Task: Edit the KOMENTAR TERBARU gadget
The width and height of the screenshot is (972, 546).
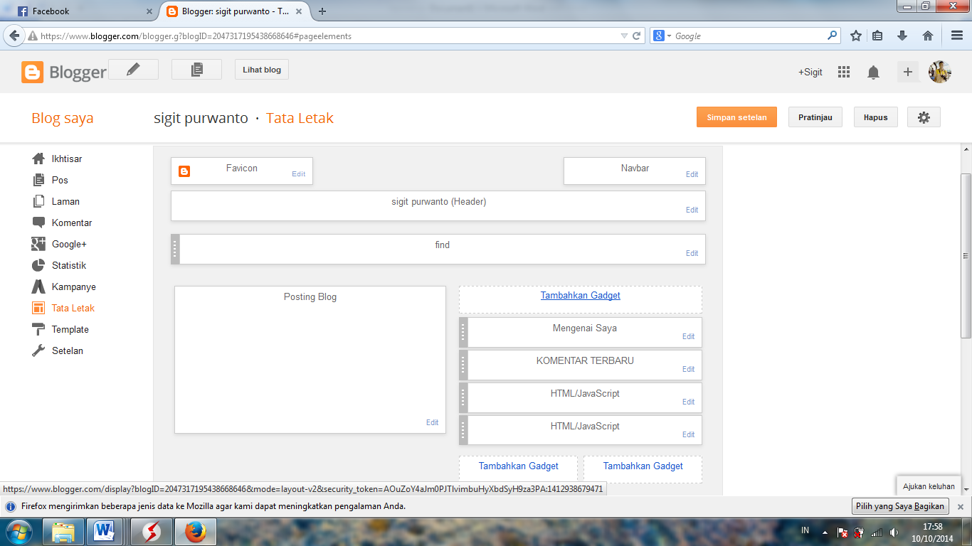Action: (x=688, y=369)
